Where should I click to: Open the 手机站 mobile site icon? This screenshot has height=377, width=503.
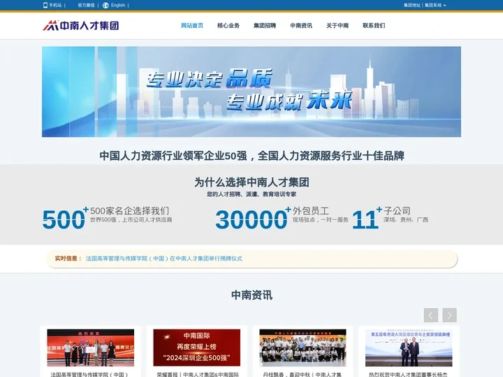pyautogui.click(x=45, y=5)
